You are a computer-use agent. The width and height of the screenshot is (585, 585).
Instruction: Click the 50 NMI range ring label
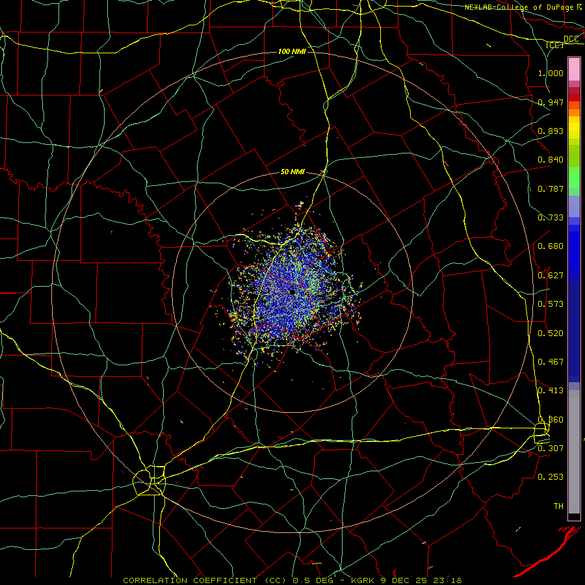coord(292,172)
